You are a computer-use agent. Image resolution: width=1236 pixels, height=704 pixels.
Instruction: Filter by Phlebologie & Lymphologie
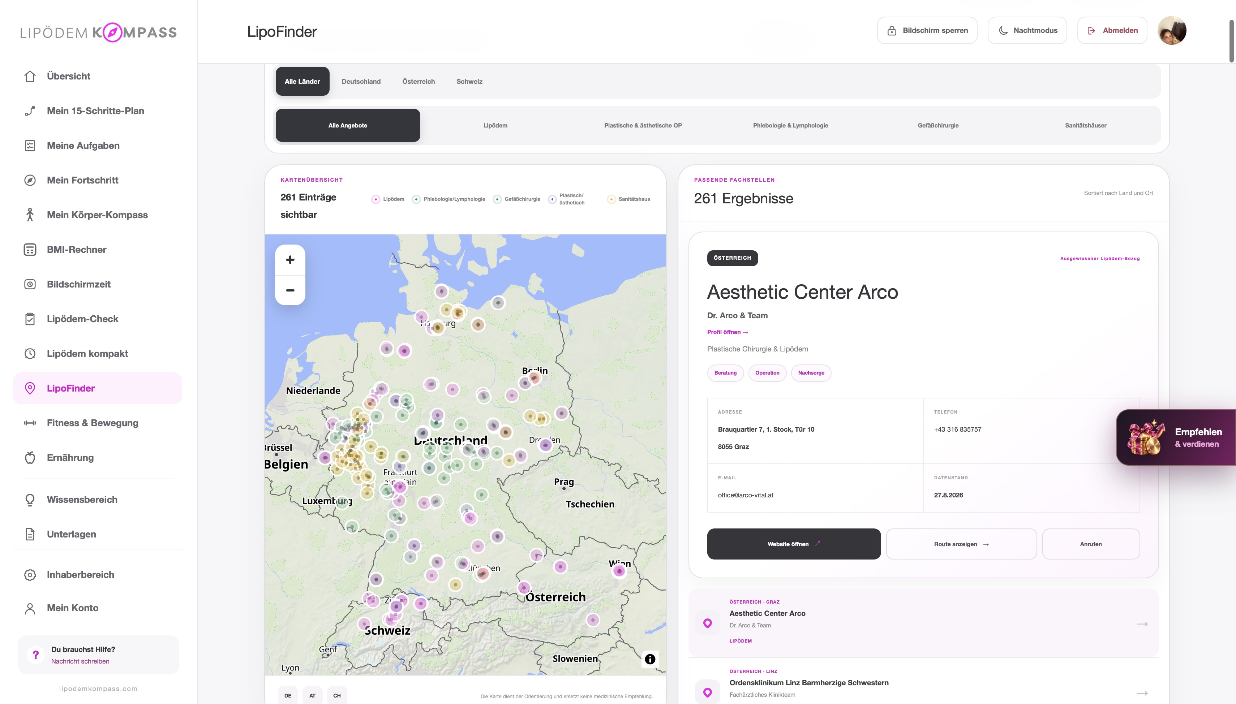pos(790,125)
